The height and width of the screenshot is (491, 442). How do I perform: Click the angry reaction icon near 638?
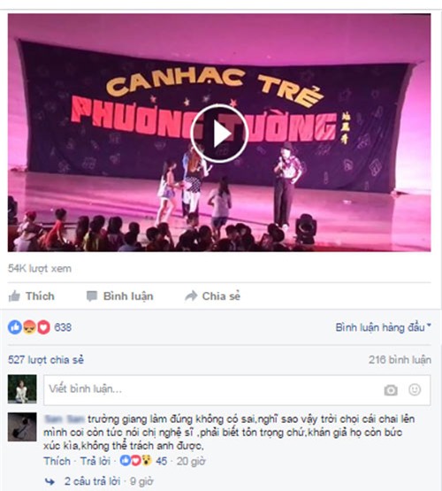(x=29, y=327)
